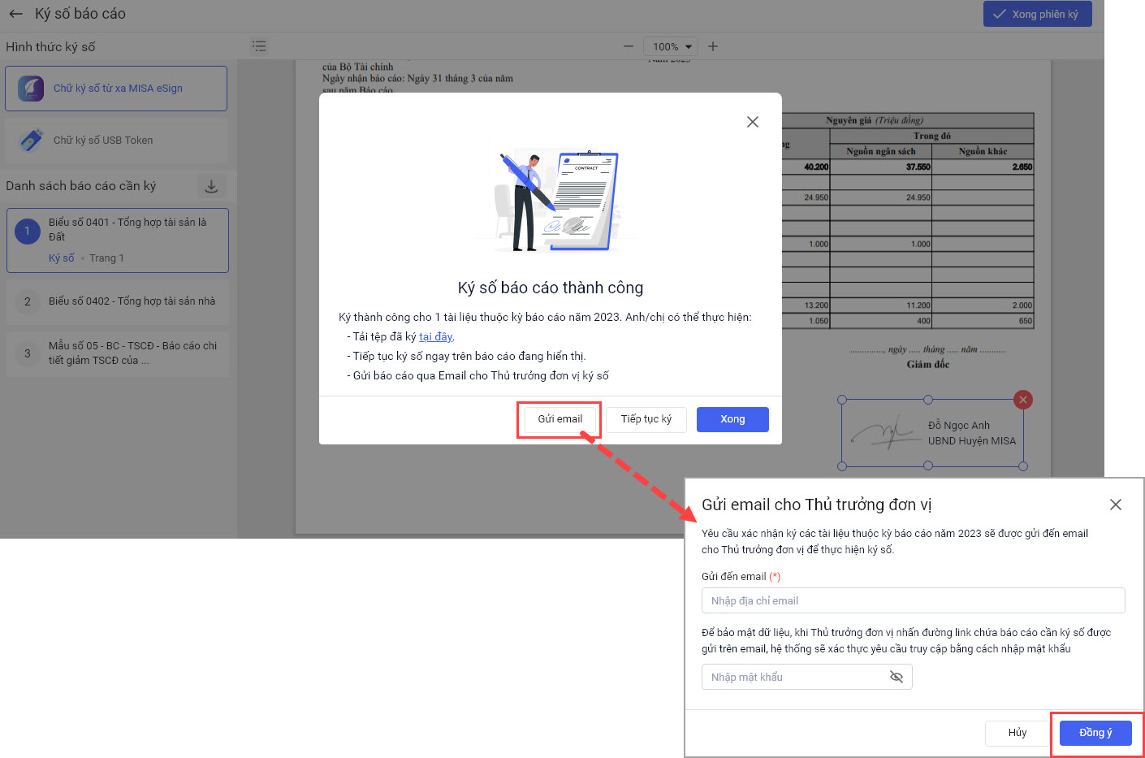Click the MISA eSign feather icon
Viewport: 1145px width, 758px height.
click(x=31, y=89)
